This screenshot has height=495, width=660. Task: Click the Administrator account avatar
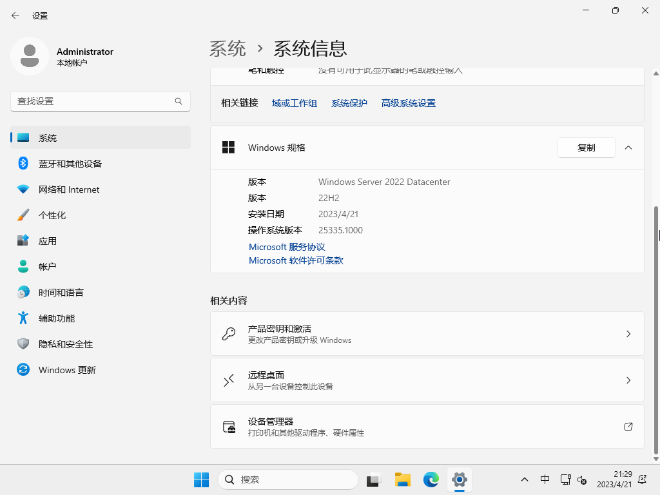(30, 56)
